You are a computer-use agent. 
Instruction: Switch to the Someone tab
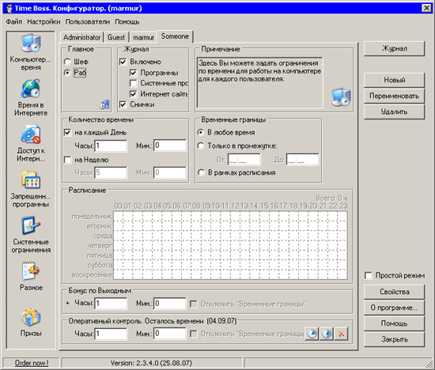[x=175, y=36]
